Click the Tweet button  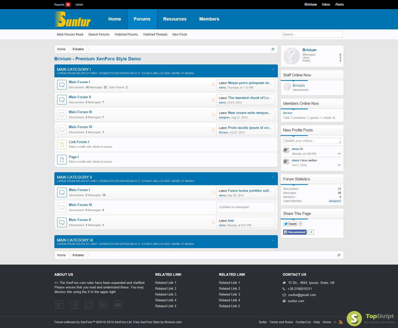[x=290, y=224]
